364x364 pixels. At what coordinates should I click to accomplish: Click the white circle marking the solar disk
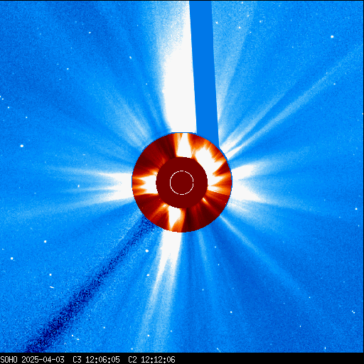tap(182, 183)
